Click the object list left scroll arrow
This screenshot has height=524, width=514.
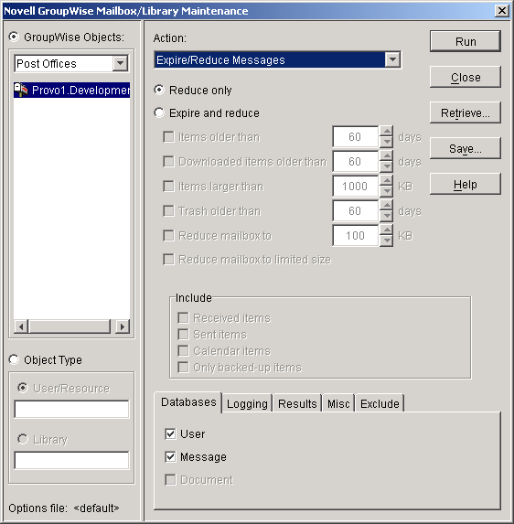[21, 326]
